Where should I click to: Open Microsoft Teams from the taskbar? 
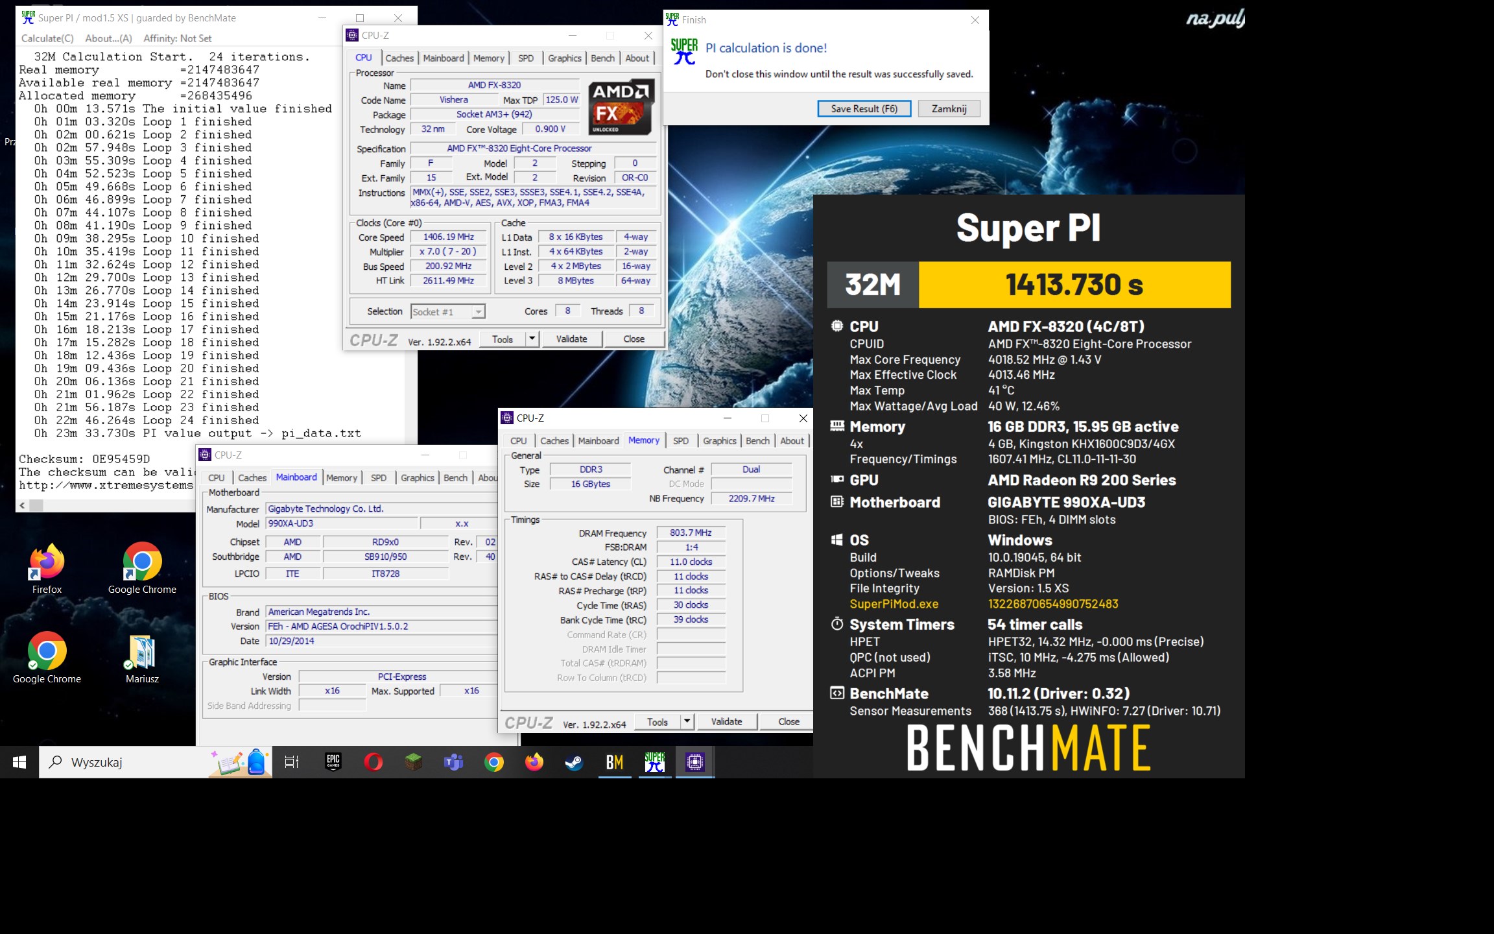point(454,762)
